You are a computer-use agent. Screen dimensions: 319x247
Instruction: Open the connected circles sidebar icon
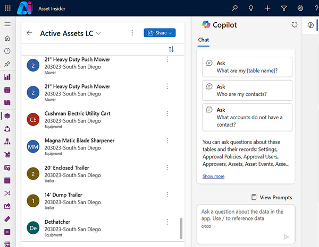pyautogui.click(x=7, y=129)
